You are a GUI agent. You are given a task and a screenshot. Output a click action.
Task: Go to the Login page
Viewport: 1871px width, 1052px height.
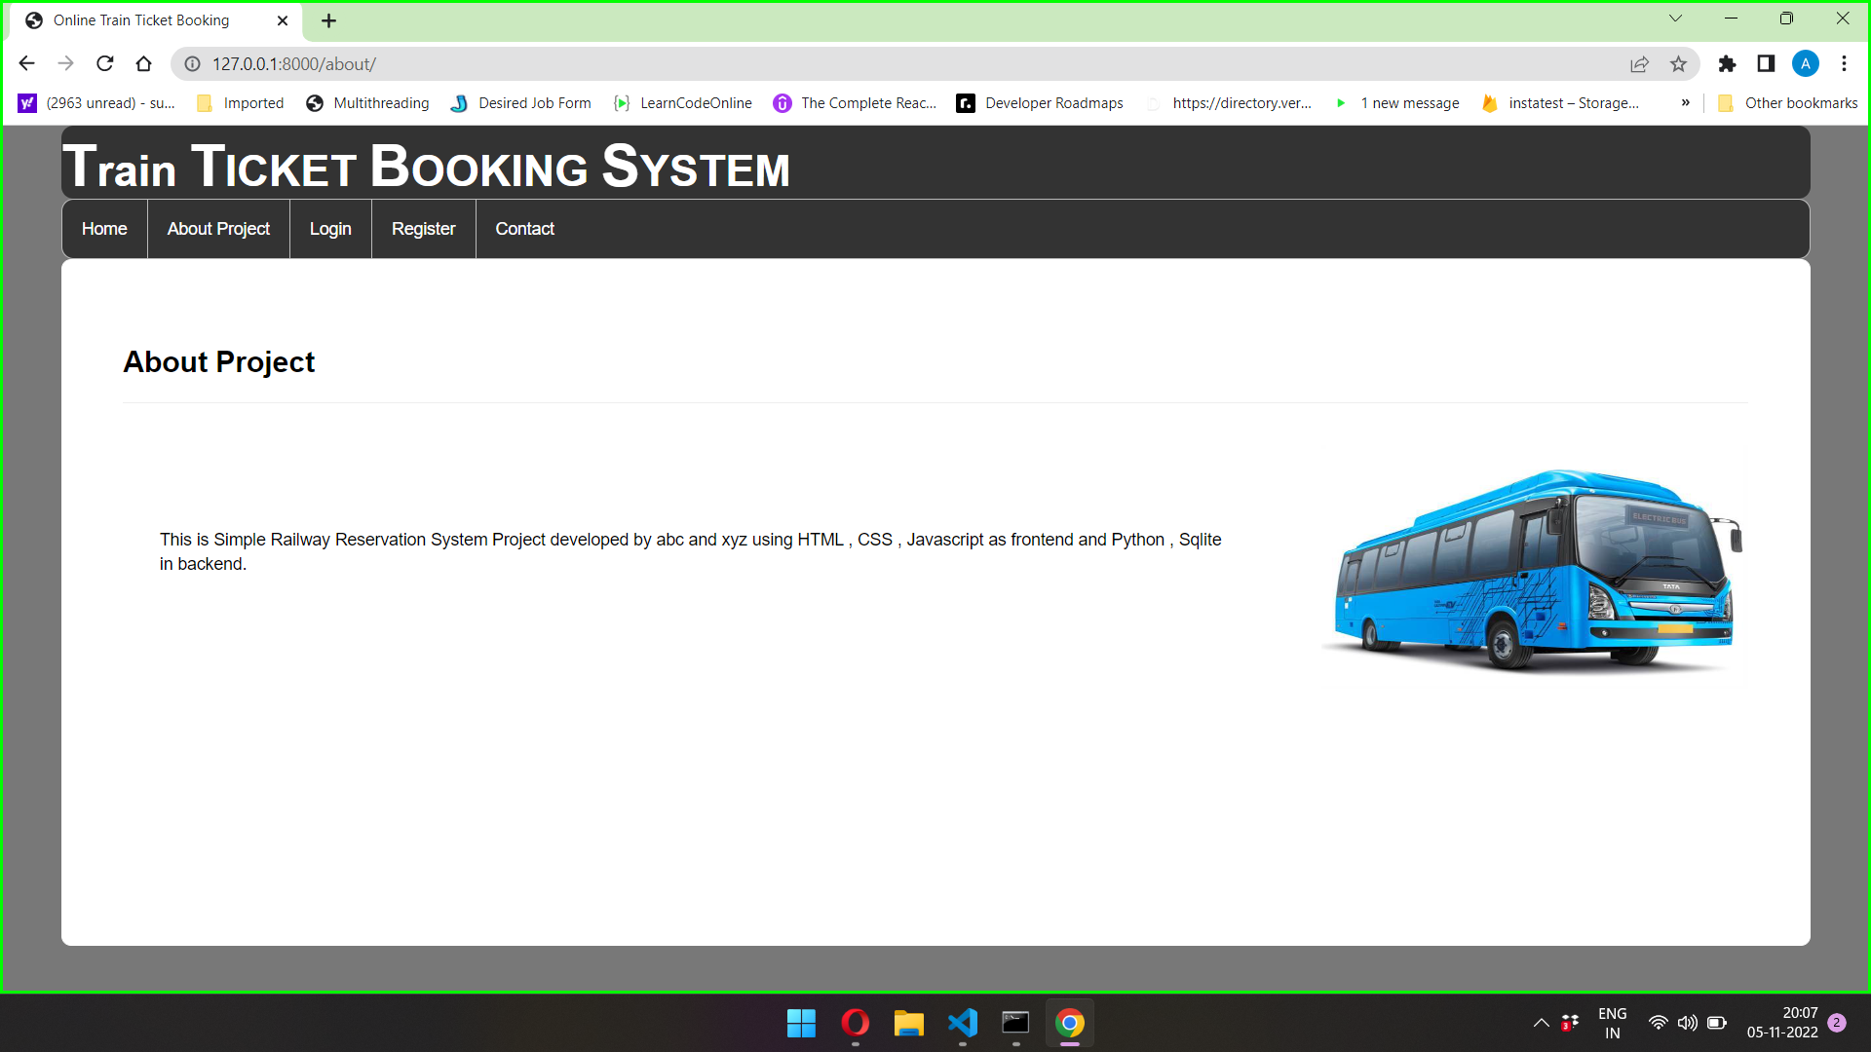coord(330,229)
